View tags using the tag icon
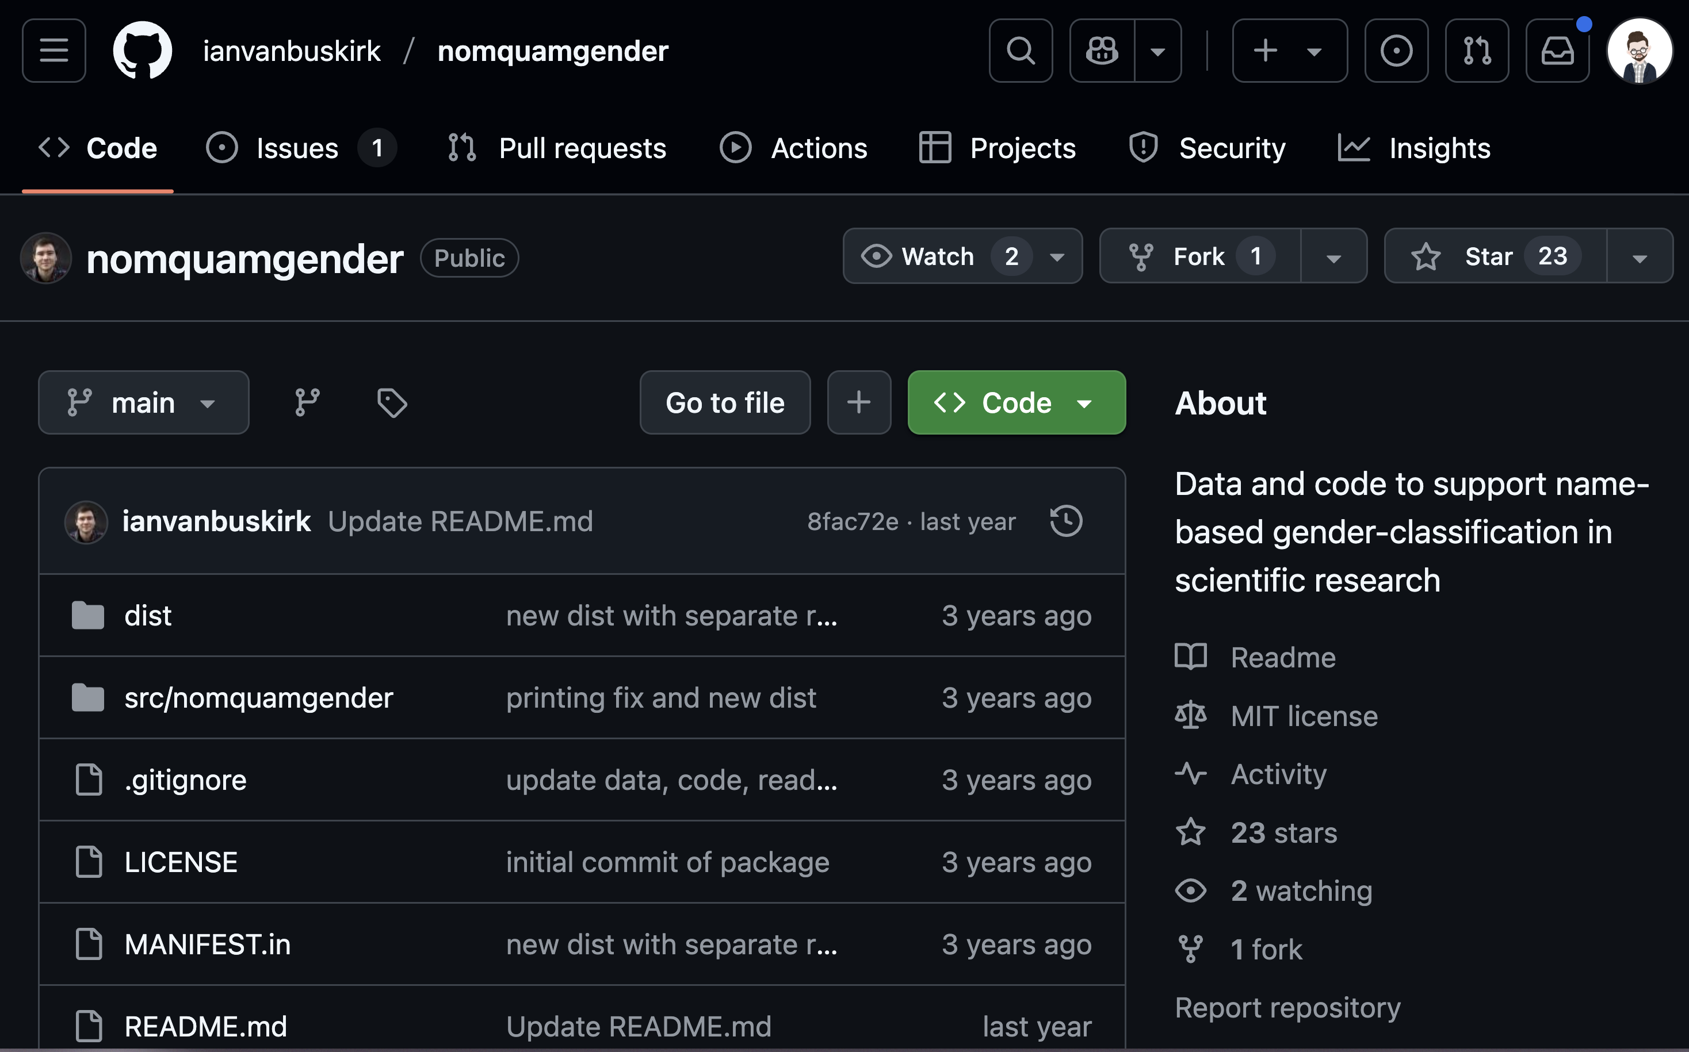Screen dimensions: 1689x1052 pos(392,403)
